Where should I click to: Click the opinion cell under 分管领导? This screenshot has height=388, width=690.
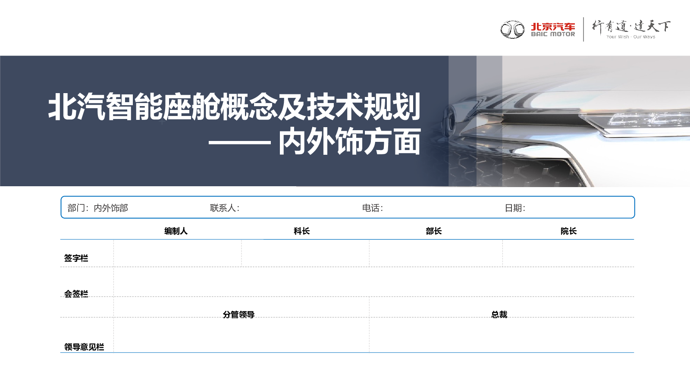point(241,335)
